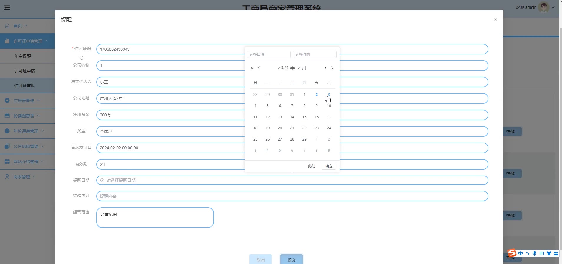
Task: Click the 首页 home icon
Action: click(7, 26)
